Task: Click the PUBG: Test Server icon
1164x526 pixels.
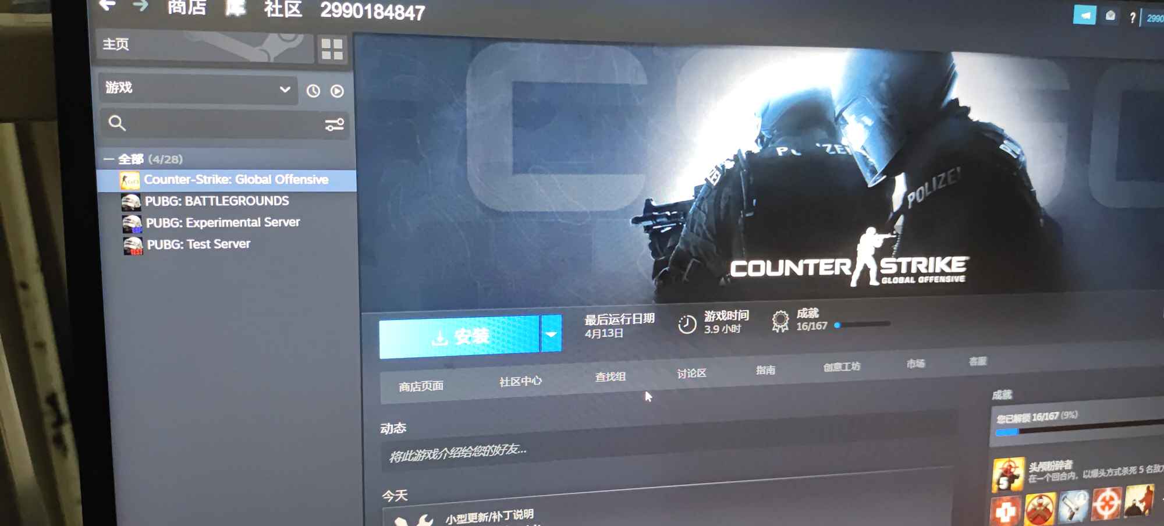Action: [x=133, y=246]
